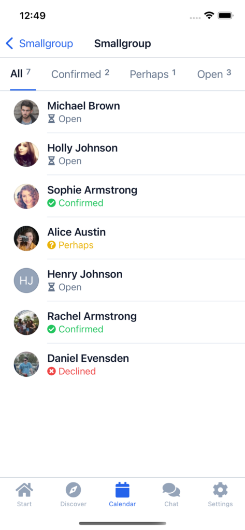This screenshot has width=245, height=530.
Task: Tap the Calendar icon in bottom bar
Action: coord(122,490)
